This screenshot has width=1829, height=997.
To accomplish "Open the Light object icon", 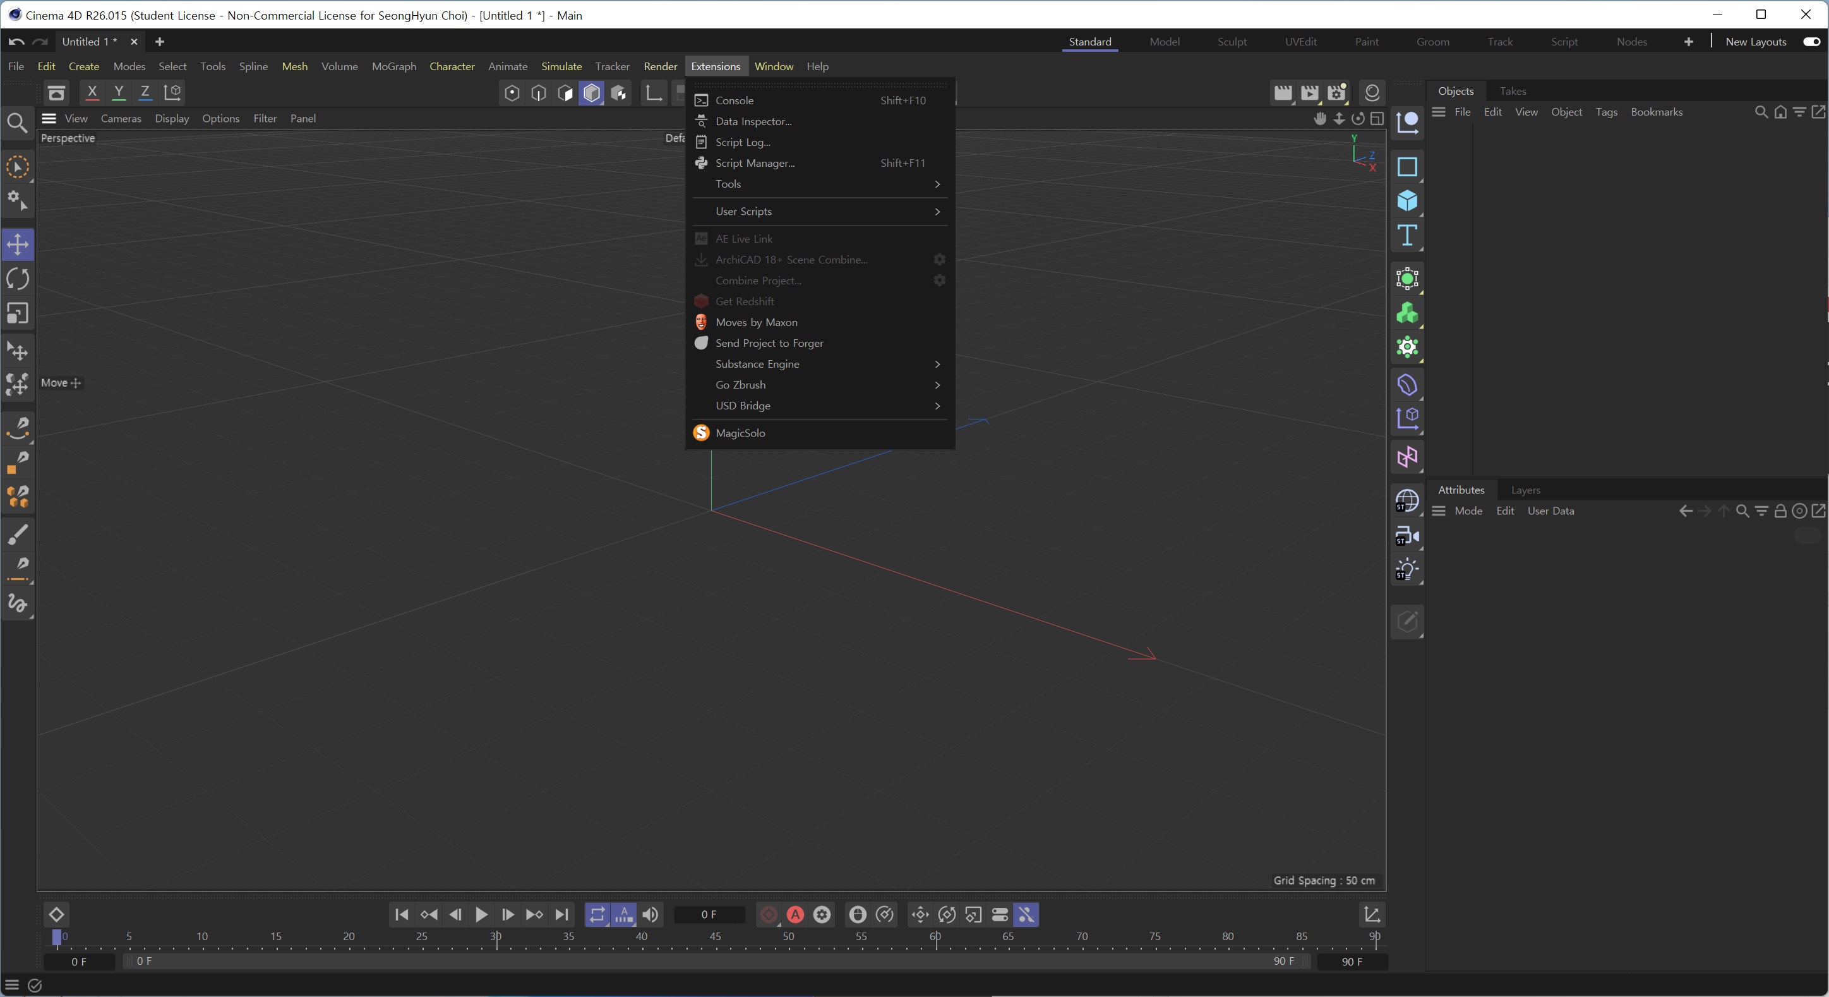I will 1407,571.
